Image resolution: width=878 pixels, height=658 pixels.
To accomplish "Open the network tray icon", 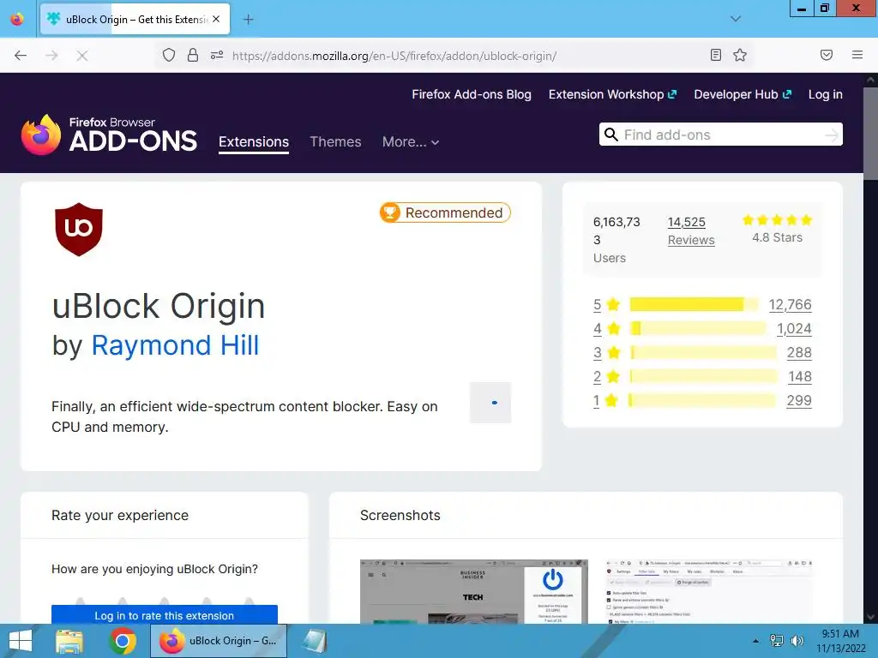I will (777, 641).
